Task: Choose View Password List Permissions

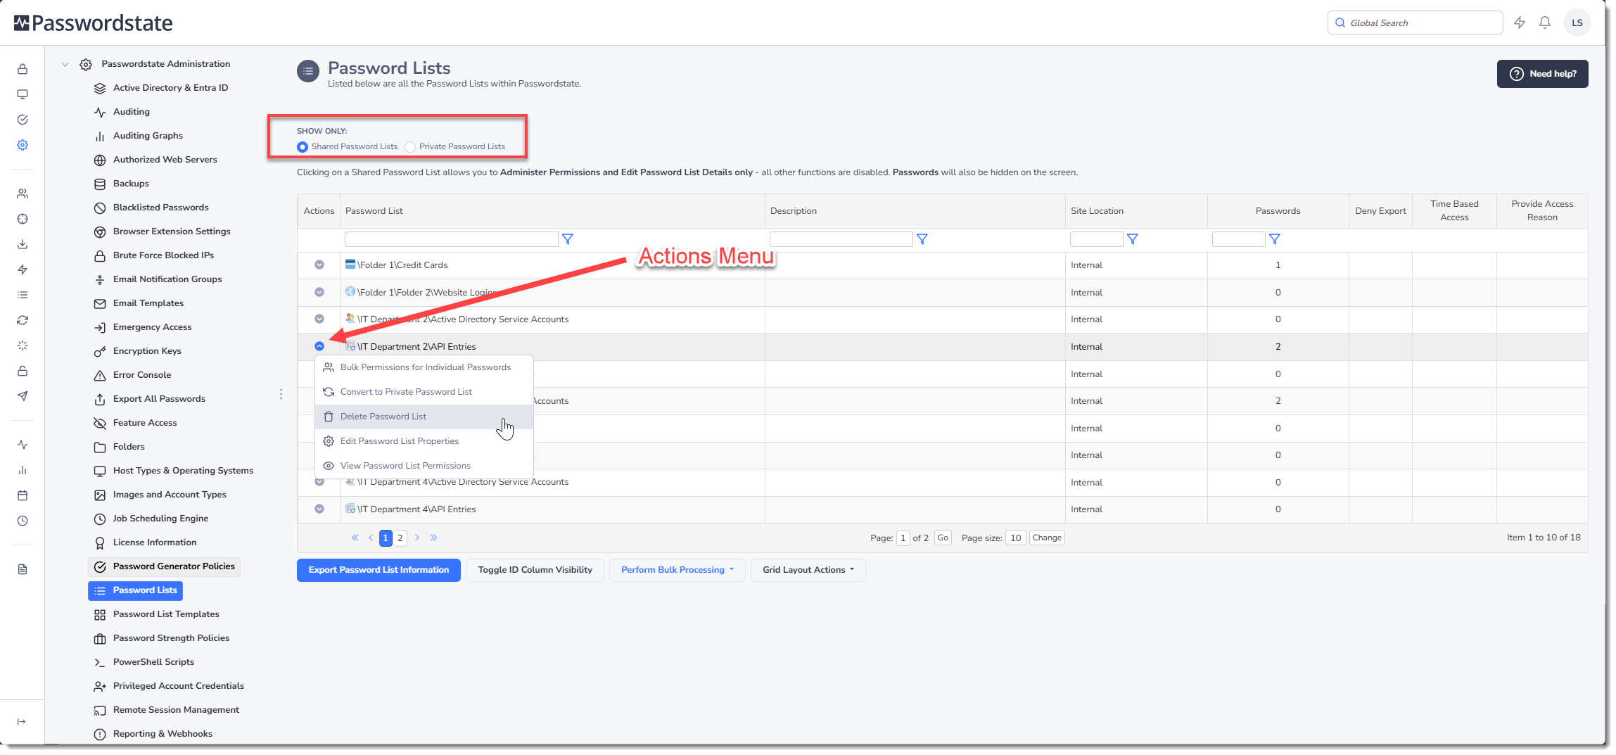Action: pyautogui.click(x=424, y=466)
